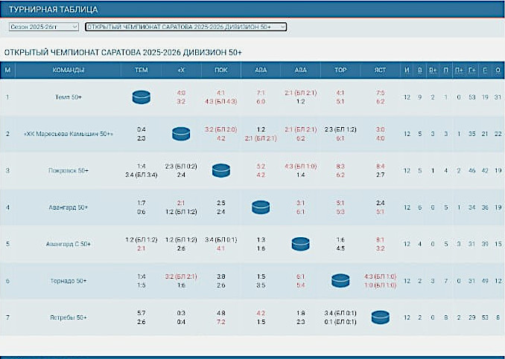The image size is (505, 359).
Task: Click the puck icon in ХК Маресьева Камышин row
Action: pos(181,134)
